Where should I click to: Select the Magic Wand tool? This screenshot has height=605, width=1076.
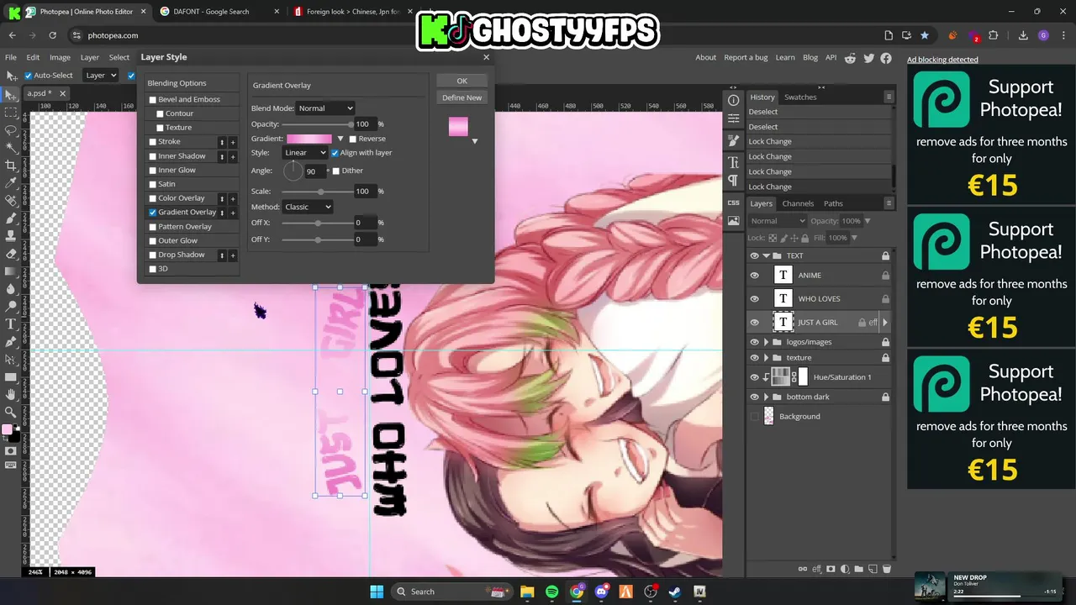point(11,147)
